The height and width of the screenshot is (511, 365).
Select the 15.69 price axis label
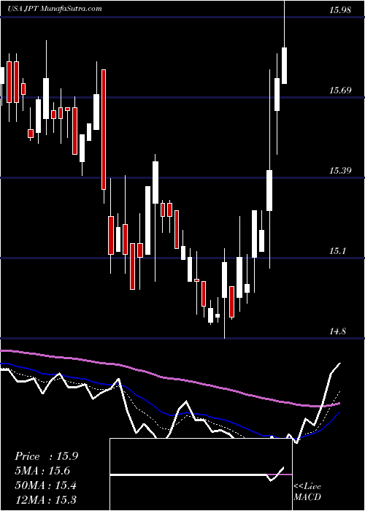(340, 91)
